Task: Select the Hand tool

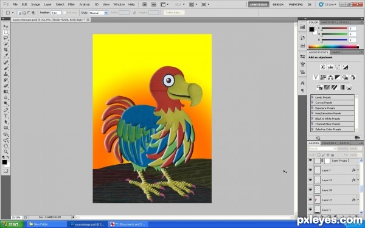Action: (x=6, y=146)
